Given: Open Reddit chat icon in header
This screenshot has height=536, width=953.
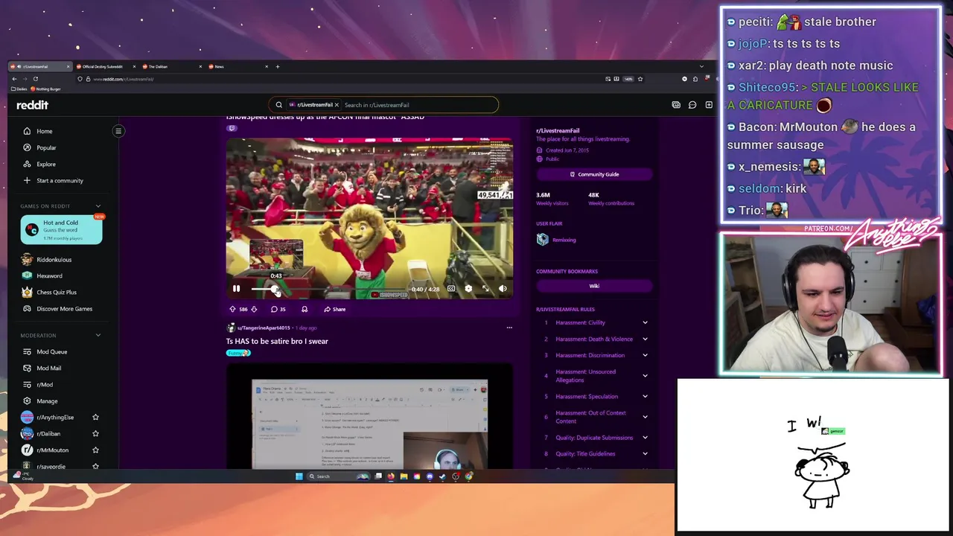Looking at the screenshot, I should [x=692, y=105].
